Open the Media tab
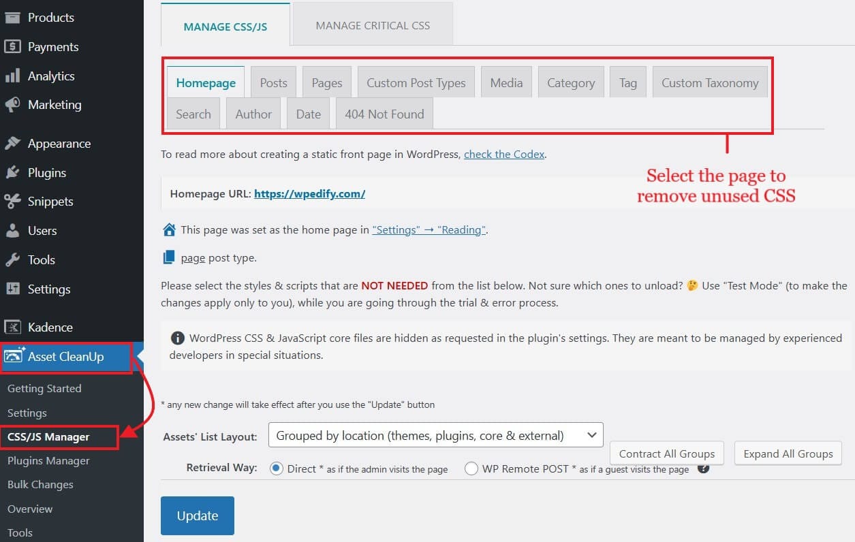The height and width of the screenshot is (542, 855). (x=506, y=82)
